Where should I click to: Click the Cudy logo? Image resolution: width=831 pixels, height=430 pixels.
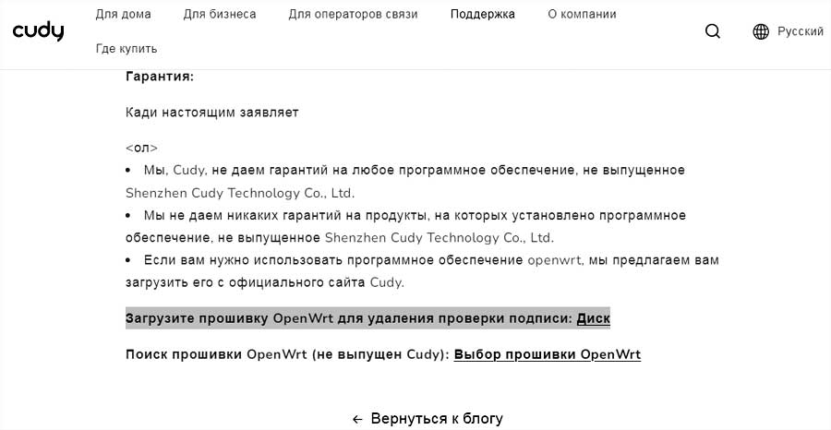click(38, 31)
